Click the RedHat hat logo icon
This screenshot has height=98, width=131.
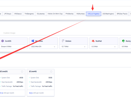93,41
